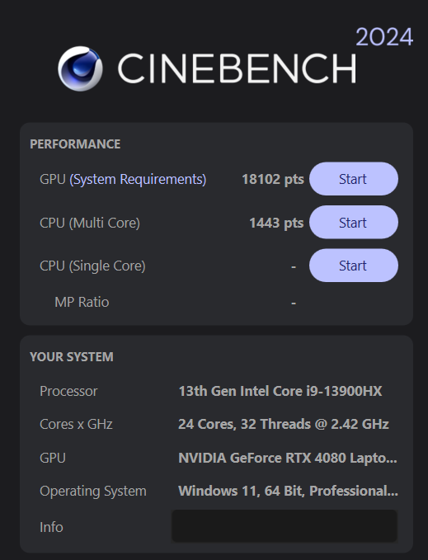Click the CINEBENCH title text
This screenshot has width=428, height=560.
click(237, 68)
